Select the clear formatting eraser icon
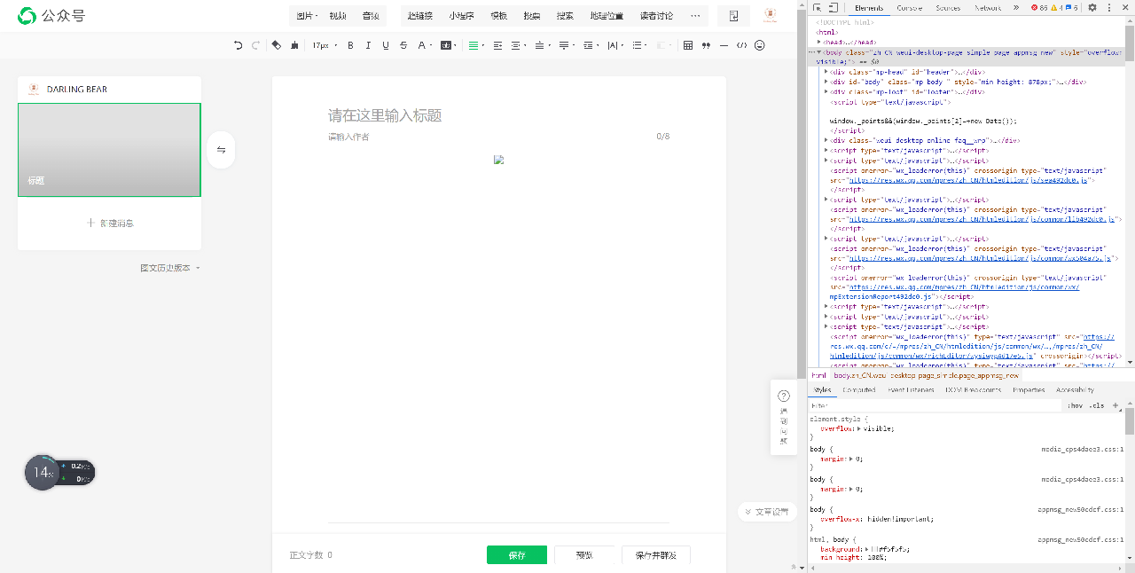 click(276, 45)
